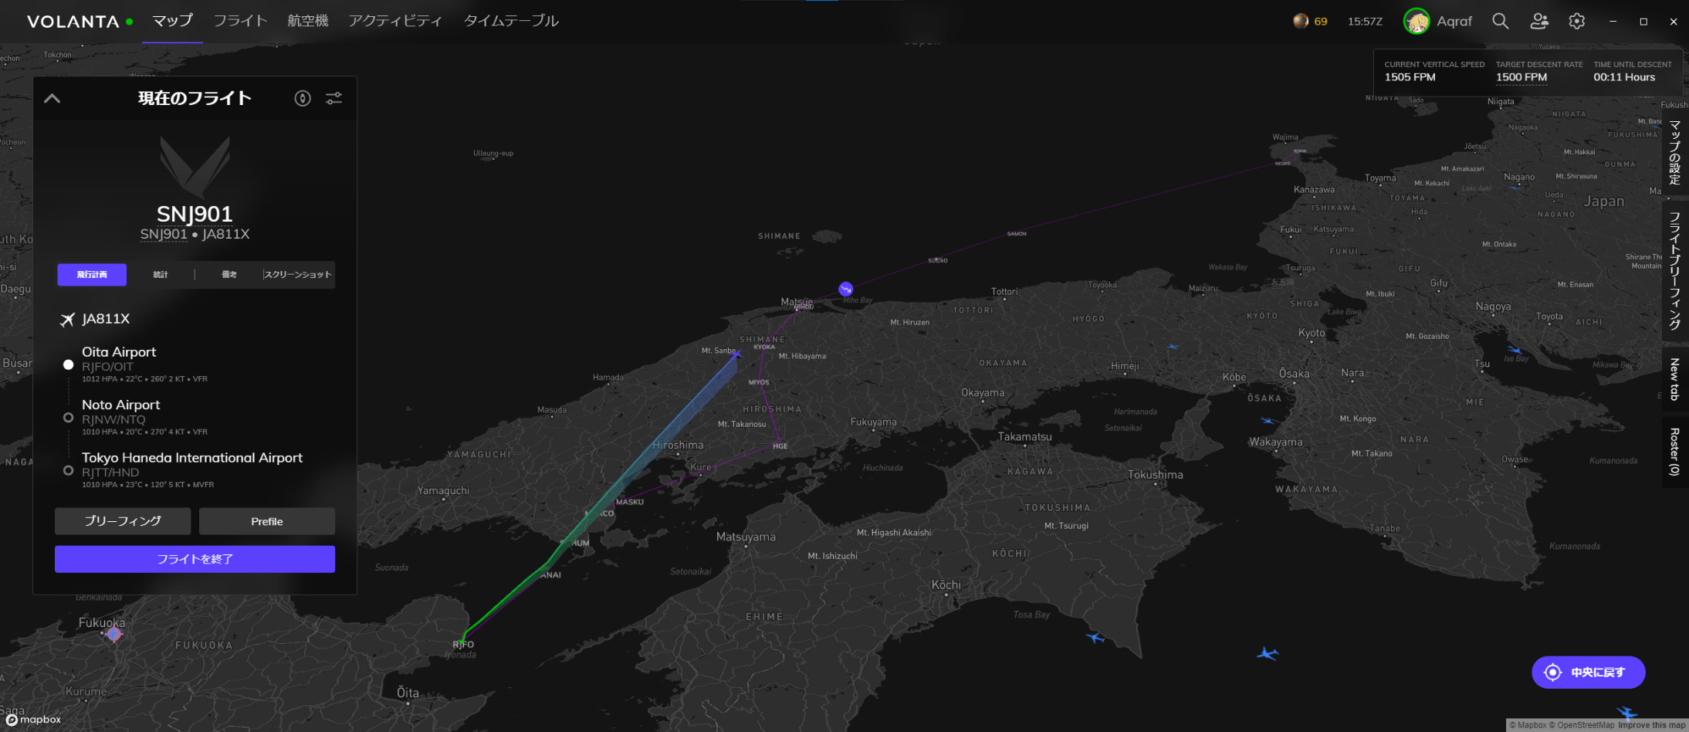The image size is (1689, 732).
Task: Edit the target descent rate 1500 FPM
Action: 1521,77
